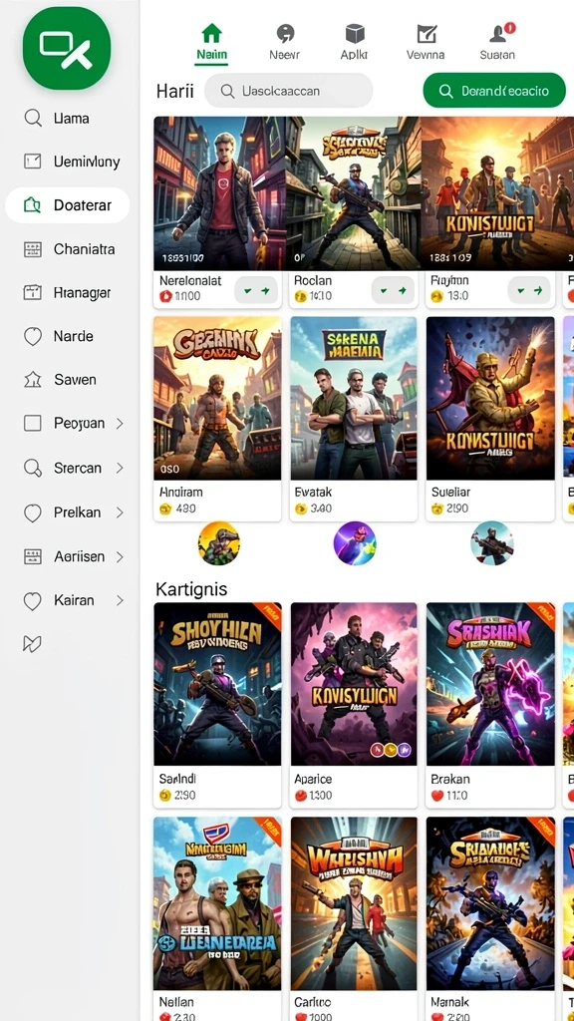Click the Harii heading text
Image resolution: width=574 pixels, height=1021 pixels.
point(174,91)
